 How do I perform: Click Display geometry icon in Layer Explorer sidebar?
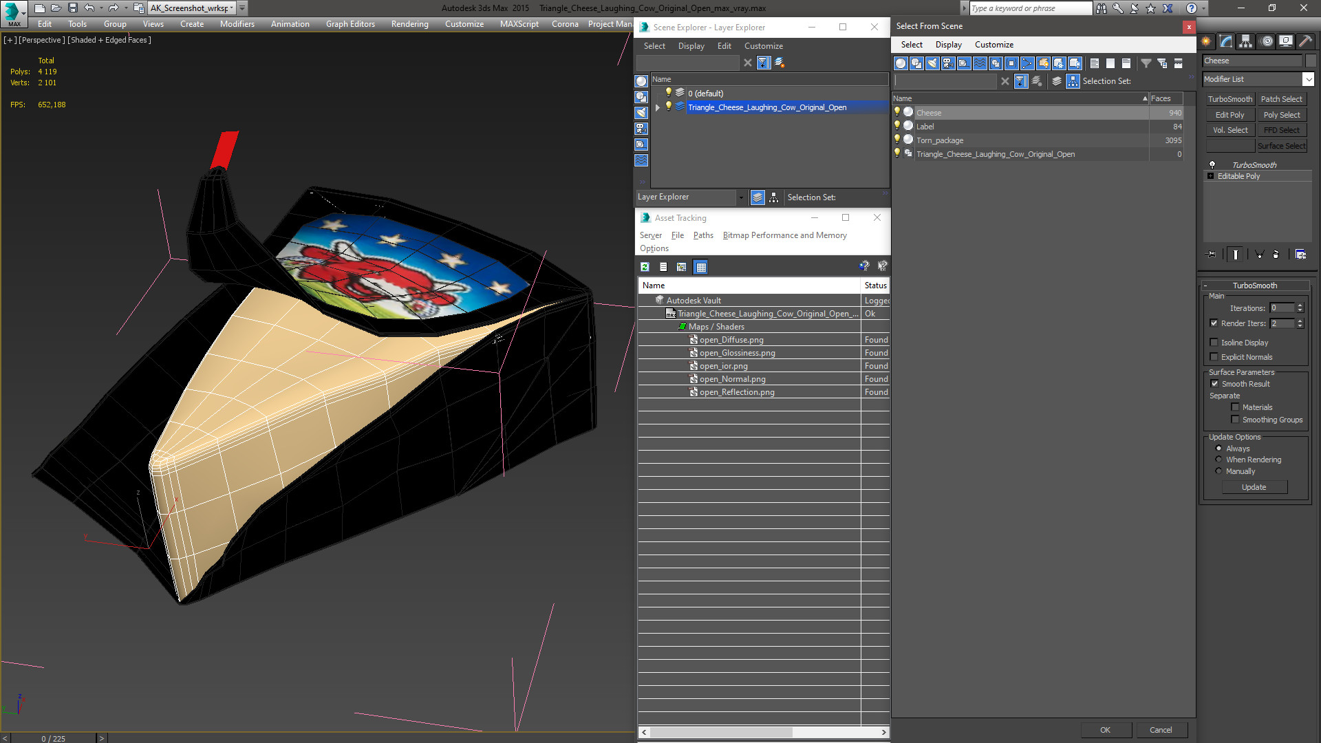click(x=641, y=81)
